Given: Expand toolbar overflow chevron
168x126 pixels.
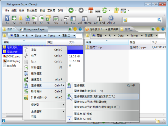Looking at the screenshot, I should coord(164,15).
